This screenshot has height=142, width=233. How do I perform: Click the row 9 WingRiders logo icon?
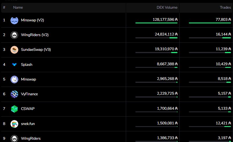point(14,139)
